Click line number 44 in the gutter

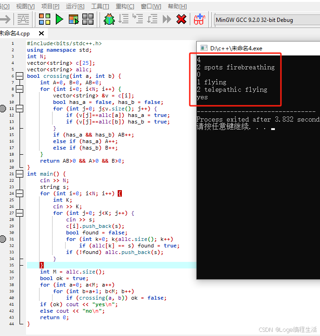[x=12, y=324]
